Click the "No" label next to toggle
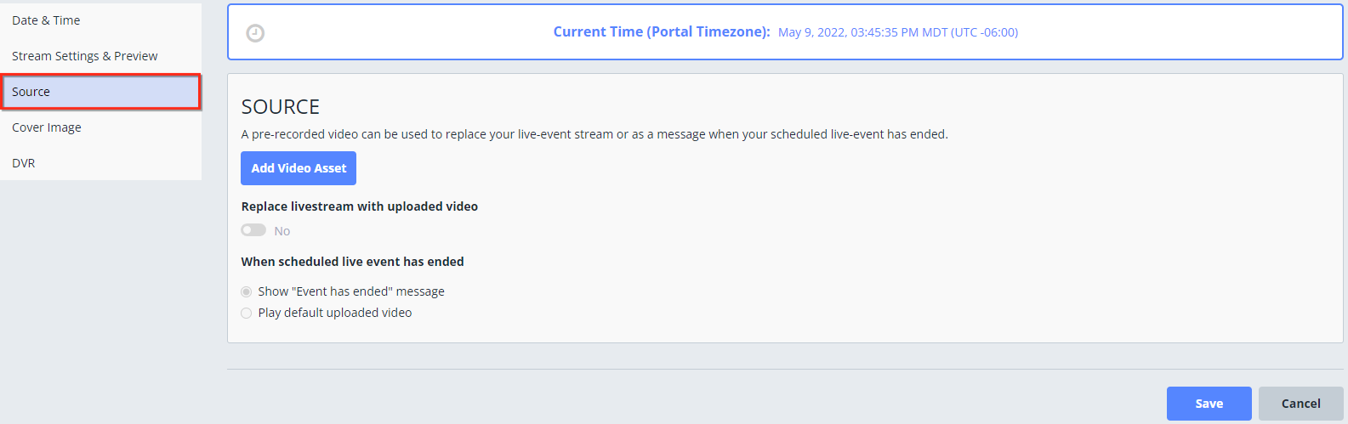The height and width of the screenshot is (424, 1348). [x=282, y=231]
